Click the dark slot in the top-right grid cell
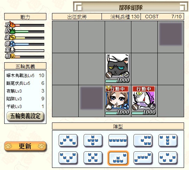 coord(171,34)
